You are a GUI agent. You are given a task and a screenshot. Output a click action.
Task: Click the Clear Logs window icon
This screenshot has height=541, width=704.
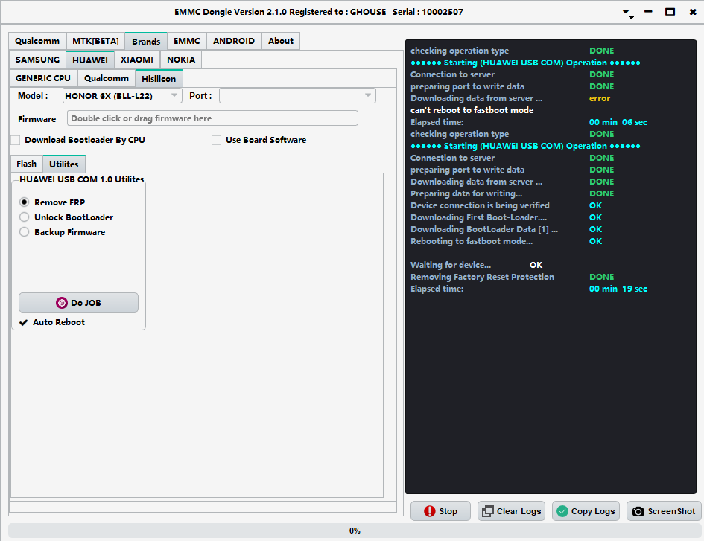pos(488,511)
